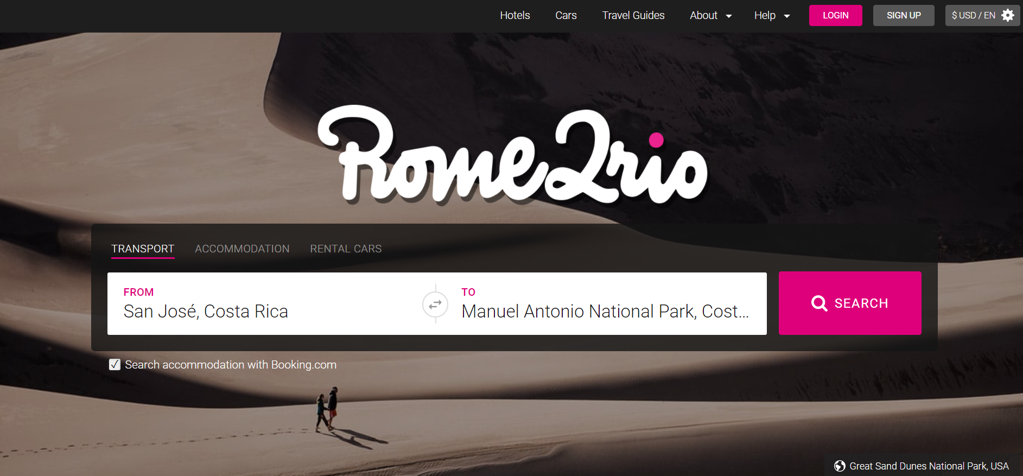Open settings via the gear icon
The height and width of the screenshot is (476, 1023).
1008,15
